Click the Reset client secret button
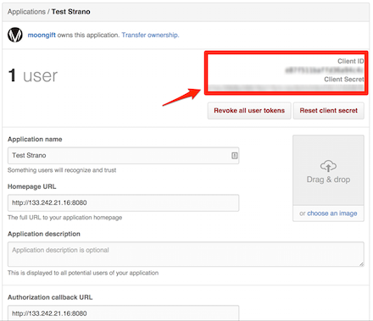The height and width of the screenshot is (321, 373). click(329, 110)
